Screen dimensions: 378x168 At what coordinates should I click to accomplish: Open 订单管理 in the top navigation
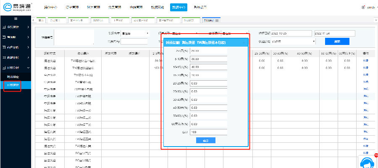click(x=72, y=7)
